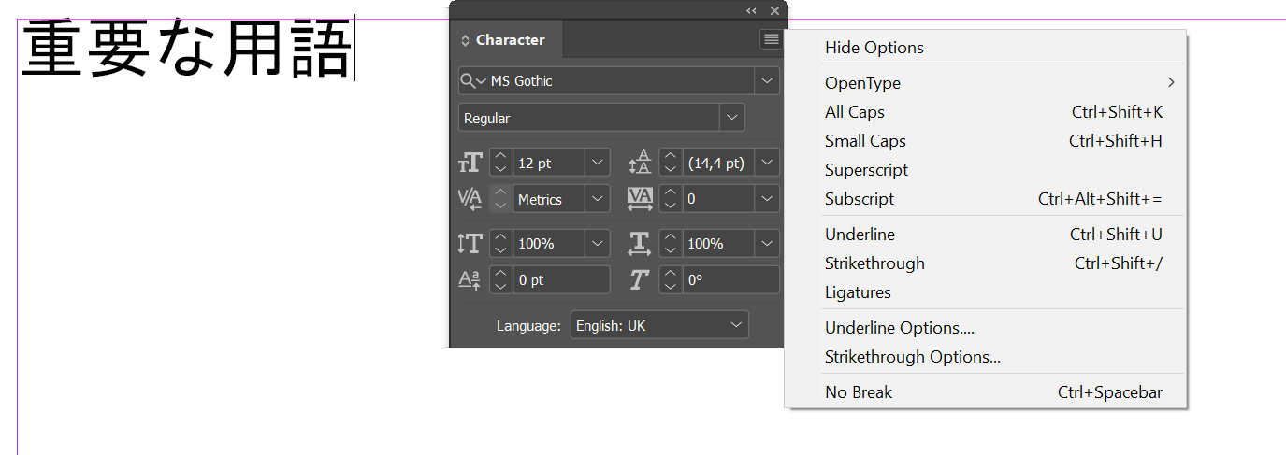Open the English: UK language dropdown

(659, 325)
